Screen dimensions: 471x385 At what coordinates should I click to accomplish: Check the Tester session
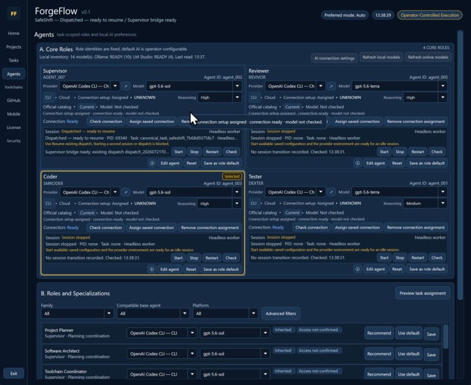pos(437,257)
